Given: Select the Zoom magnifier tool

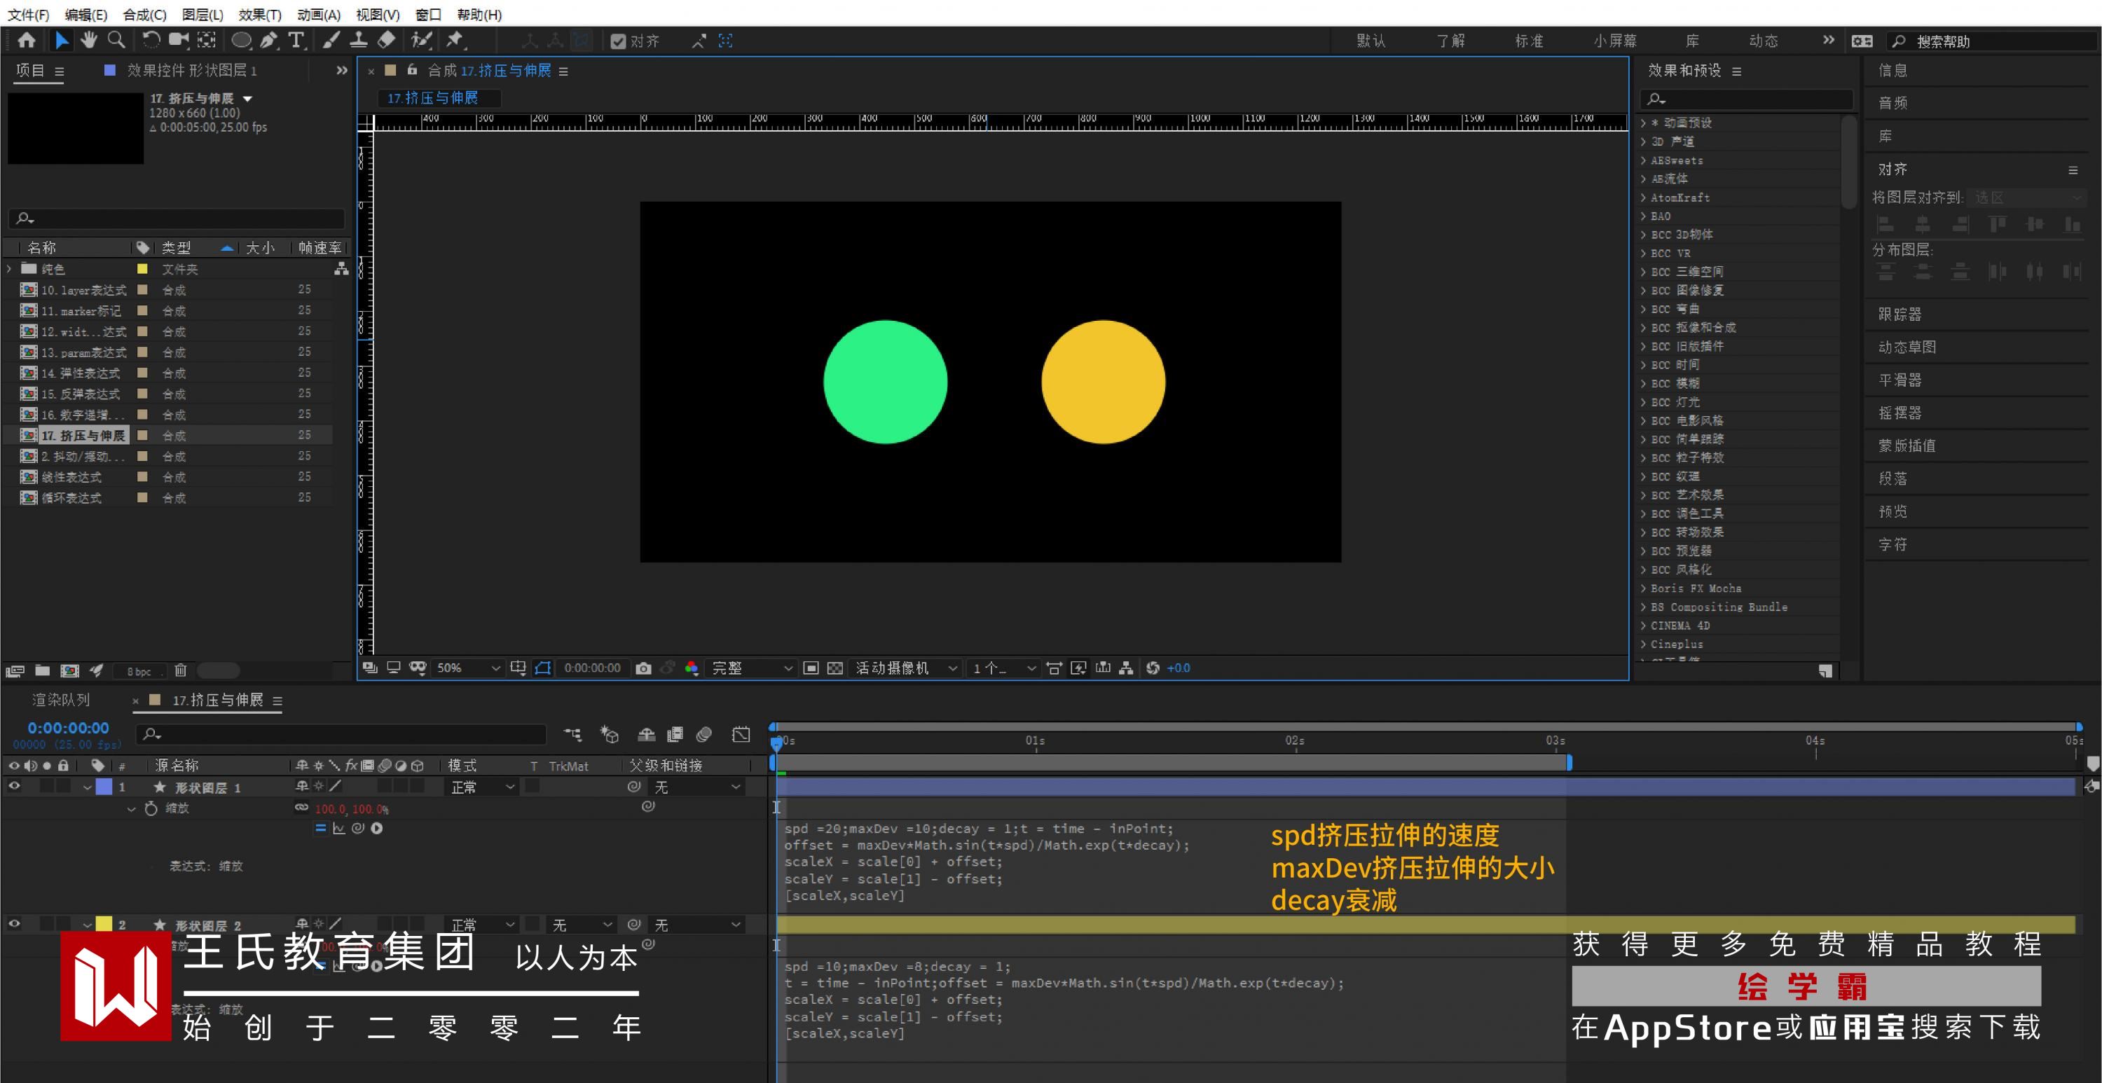Looking at the screenshot, I should tap(117, 40).
